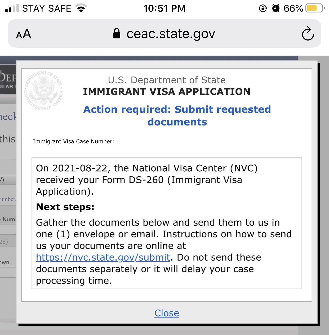Click the "Next steps:" heading
This screenshot has height=335, width=329.
pyautogui.click(x=65, y=207)
